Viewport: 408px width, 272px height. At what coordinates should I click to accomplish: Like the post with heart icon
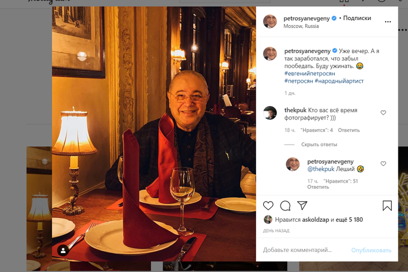(268, 206)
